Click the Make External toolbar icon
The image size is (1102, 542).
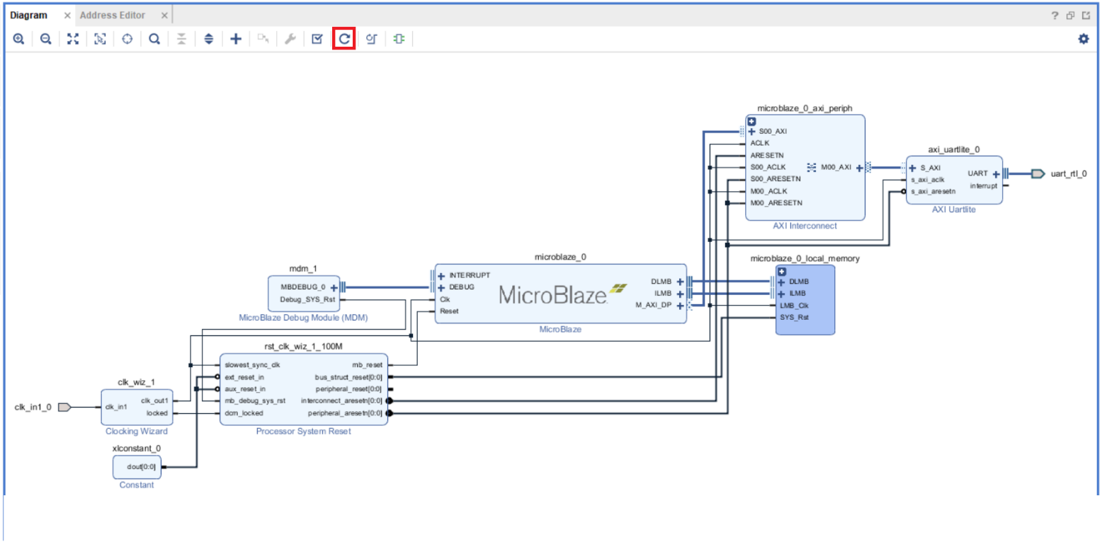tap(263, 40)
